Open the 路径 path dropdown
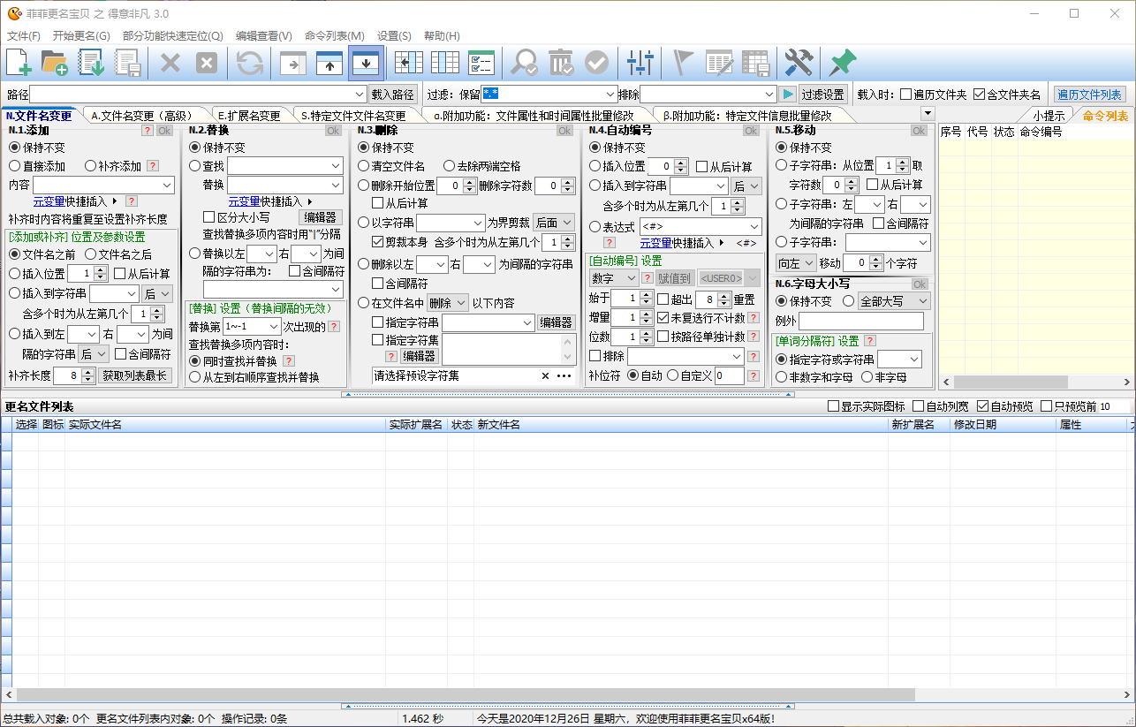 360,95
